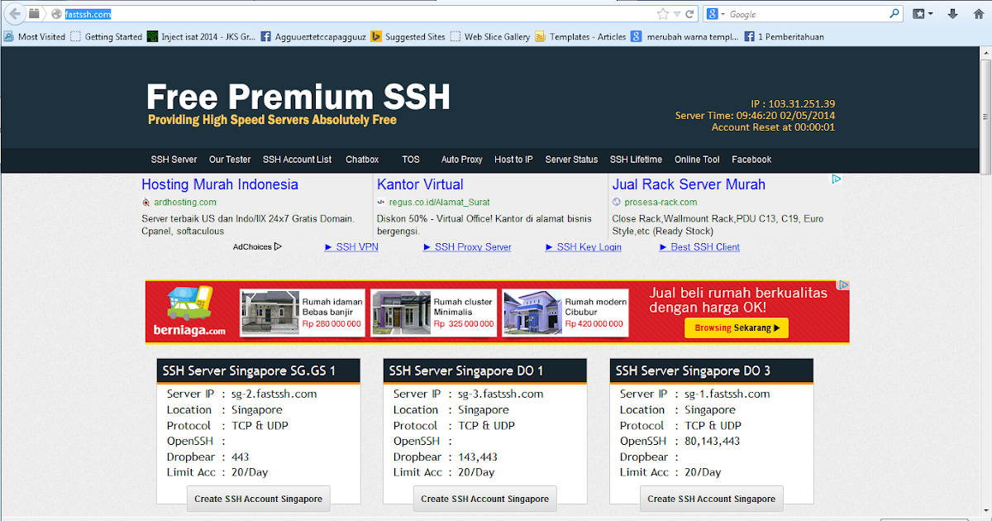Open the Inject isat 2014 bookmark
This screenshot has height=521, width=992.
point(201,36)
